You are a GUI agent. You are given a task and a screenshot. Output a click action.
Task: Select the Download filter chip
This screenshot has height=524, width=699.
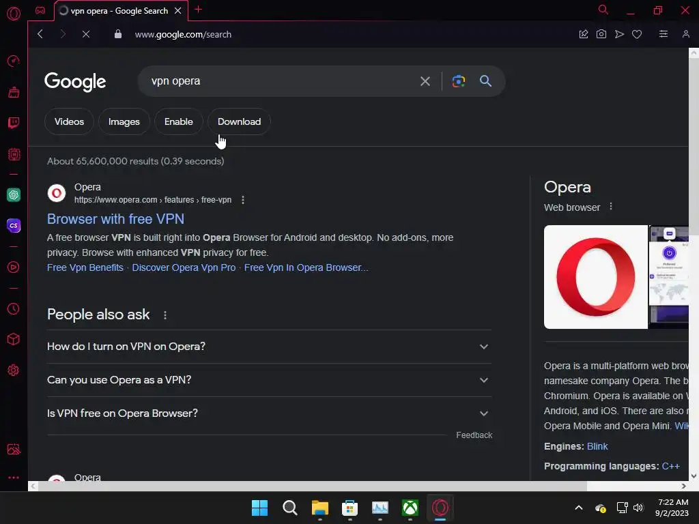tap(239, 121)
